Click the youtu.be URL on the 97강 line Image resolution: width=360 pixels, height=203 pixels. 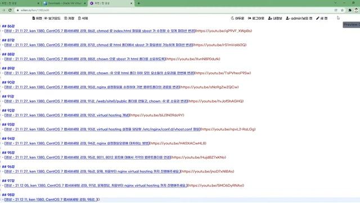point(216,186)
